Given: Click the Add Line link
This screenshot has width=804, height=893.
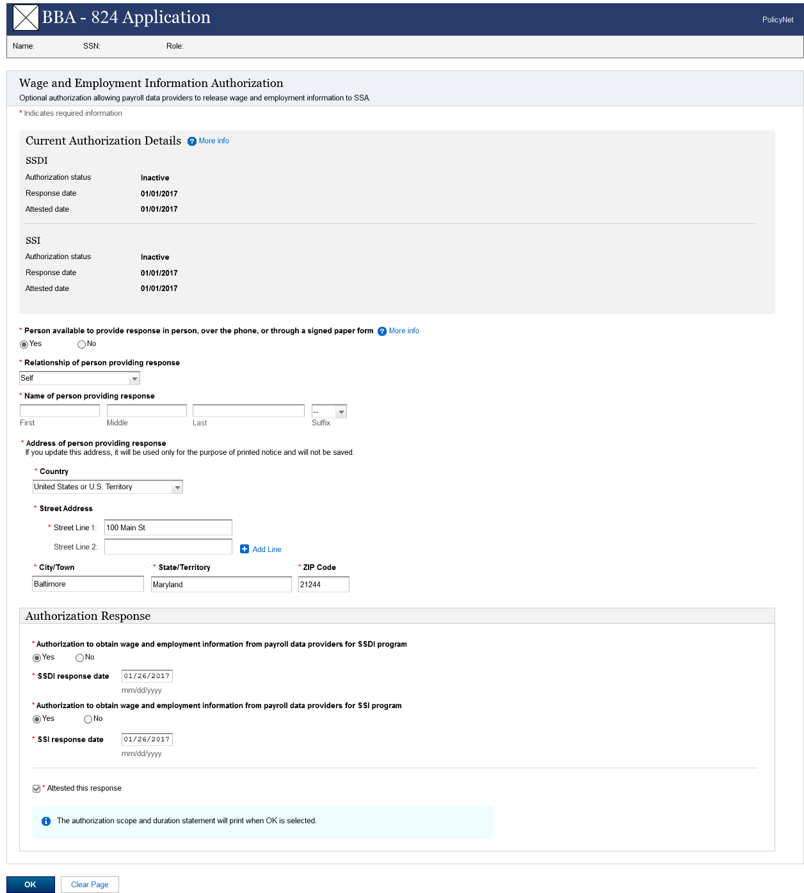Looking at the screenshot, I should point(267,549).
